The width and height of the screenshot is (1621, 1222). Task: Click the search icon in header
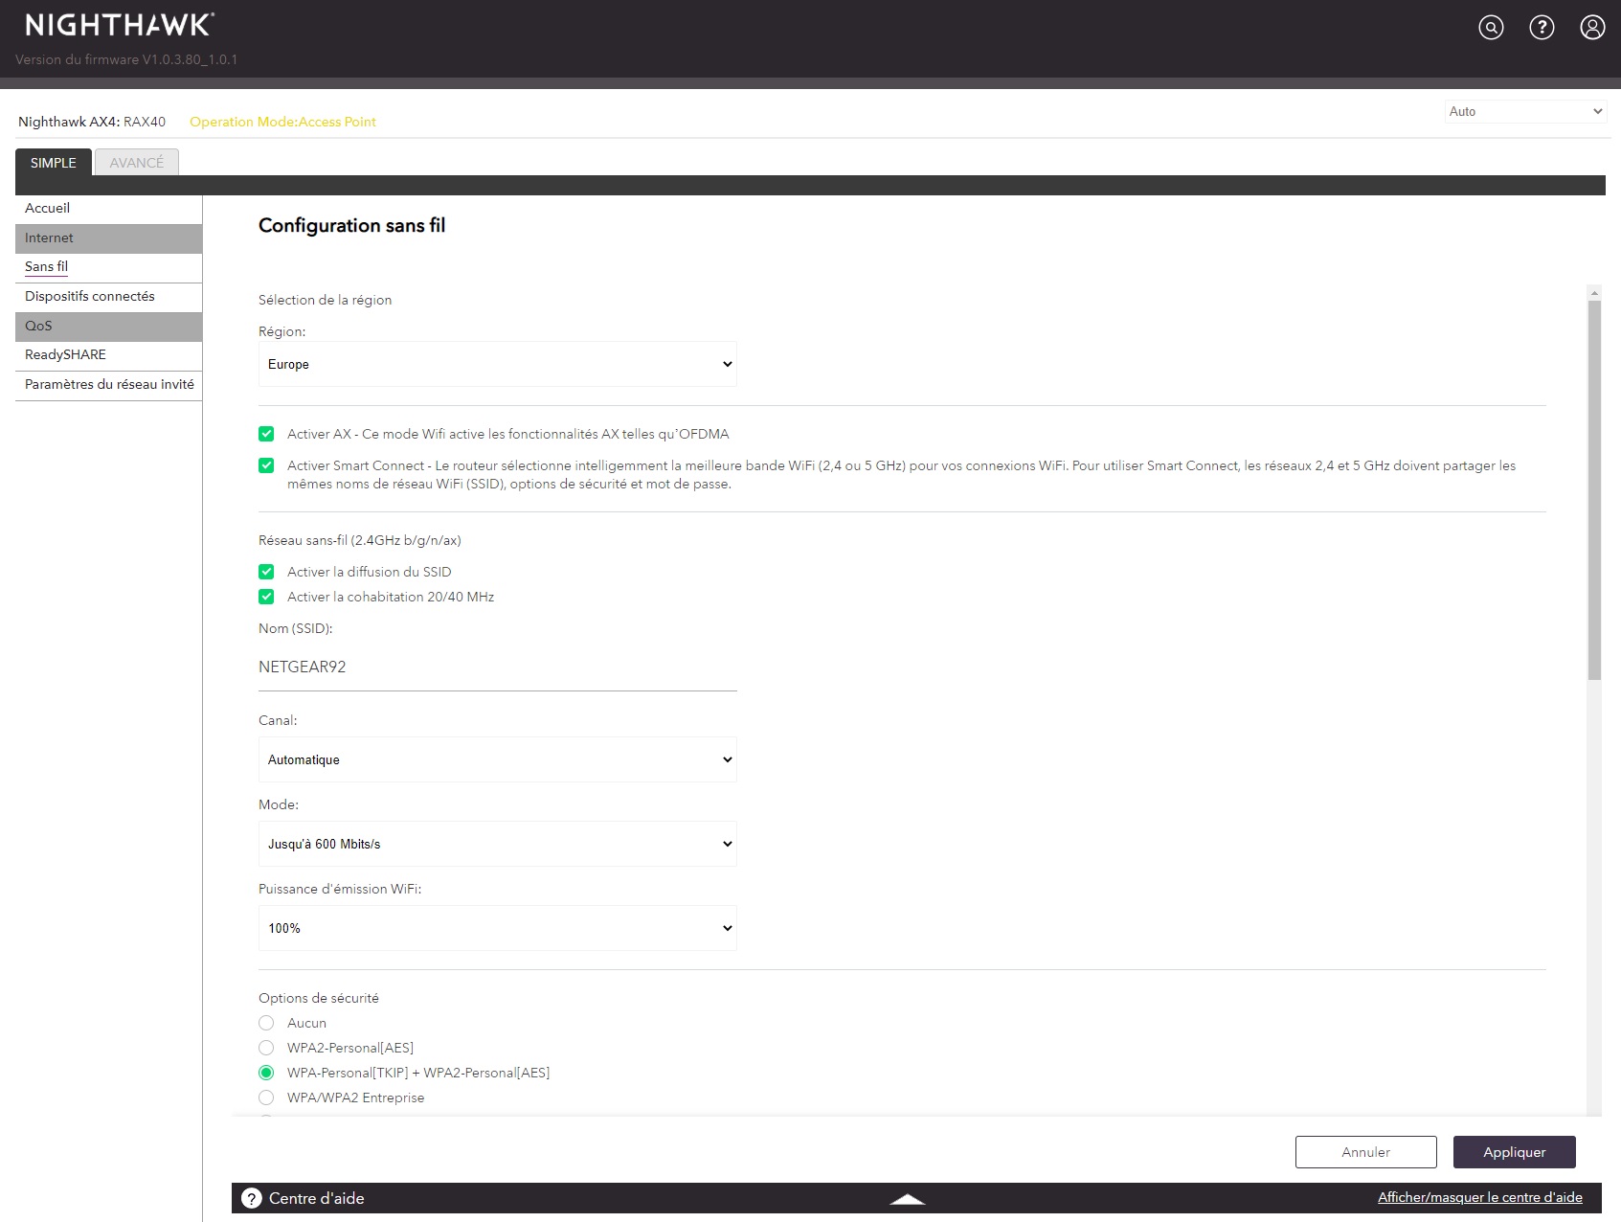1491,28
